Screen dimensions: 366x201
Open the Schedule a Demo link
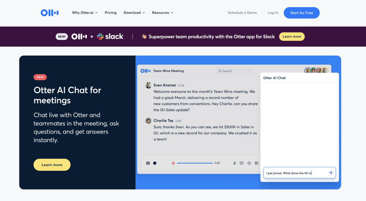pyautogui.click(x=242, y=13)
